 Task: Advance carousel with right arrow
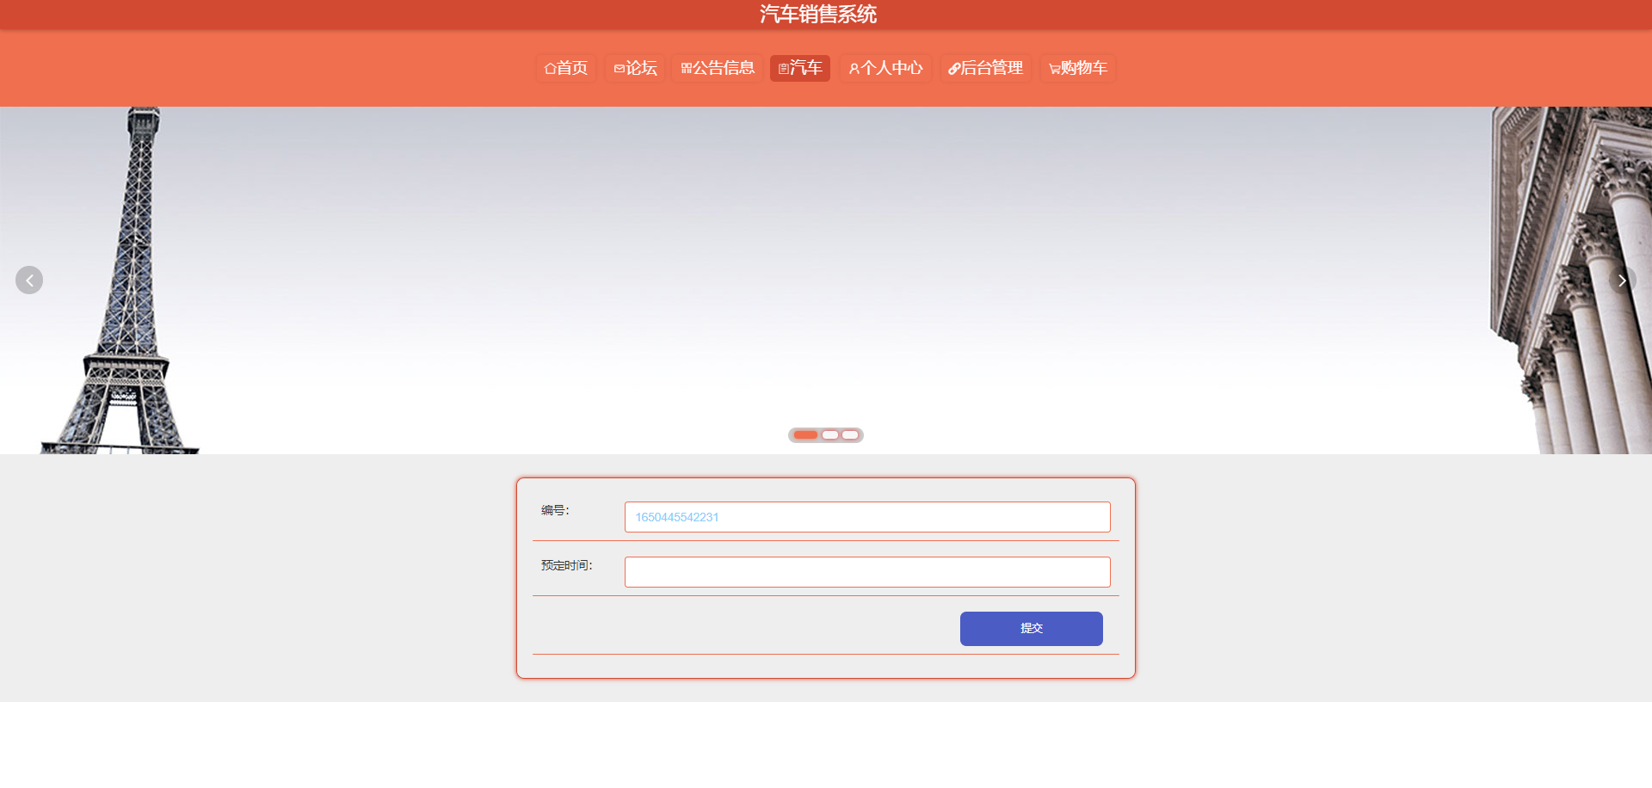1622,280
